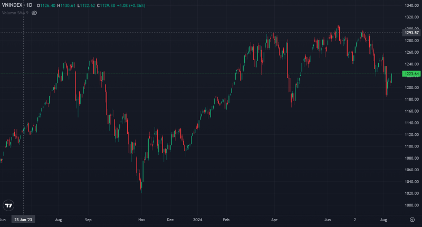Click the L1122.62 low value
The image size is (422, 227).
86,5
